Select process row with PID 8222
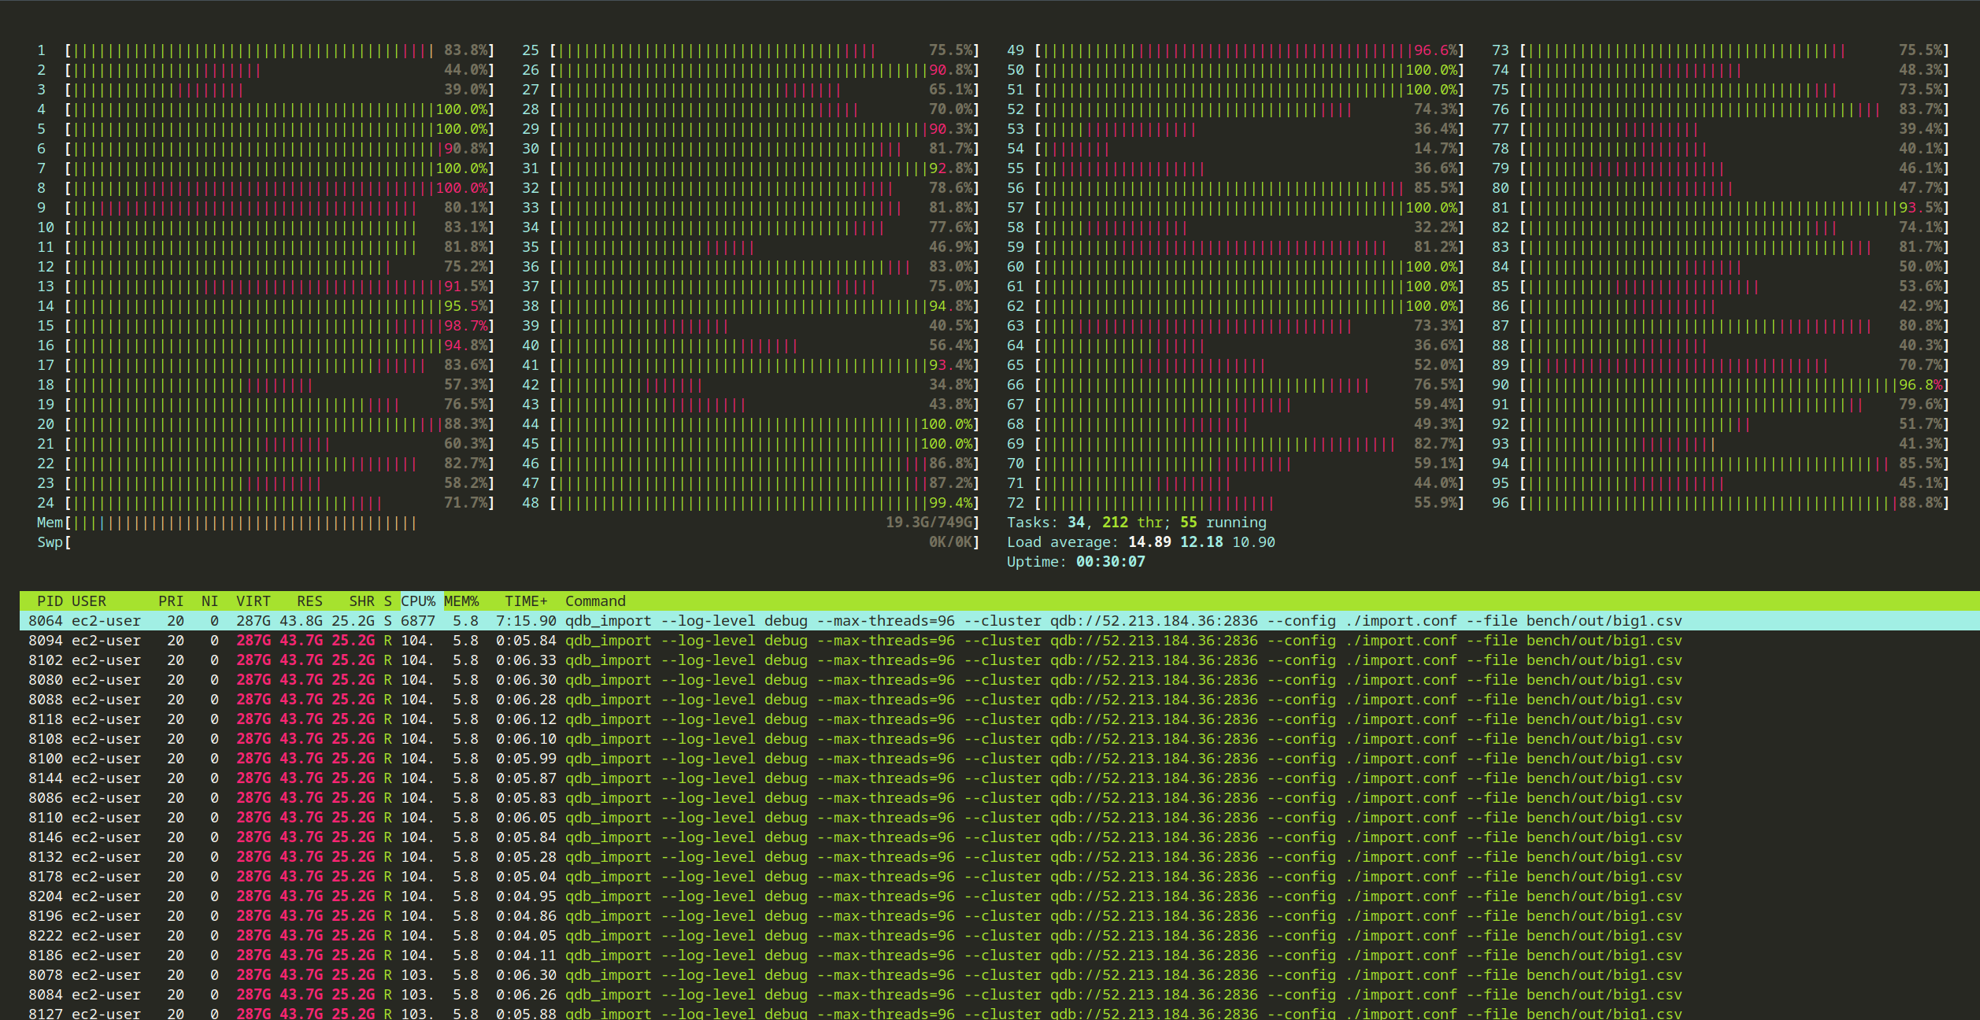This screenshot has height=1020, width=1980. [x=1000, y=936]
